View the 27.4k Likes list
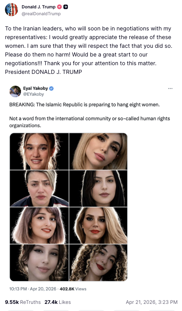The image size is (182, 311). [x=58, y=302]
